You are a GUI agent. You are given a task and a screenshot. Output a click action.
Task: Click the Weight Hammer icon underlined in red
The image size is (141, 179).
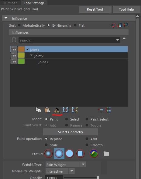57,110
